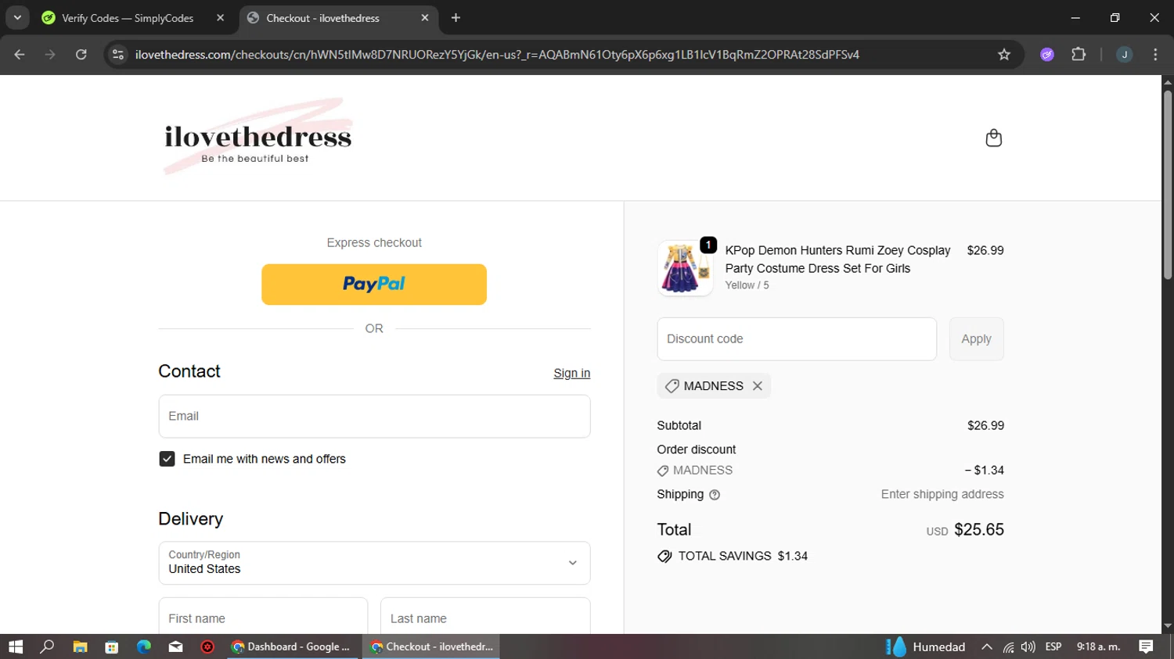Open the clock showing 9:18 a. m.
1174x659 pixels.
tap(1099, 646)
